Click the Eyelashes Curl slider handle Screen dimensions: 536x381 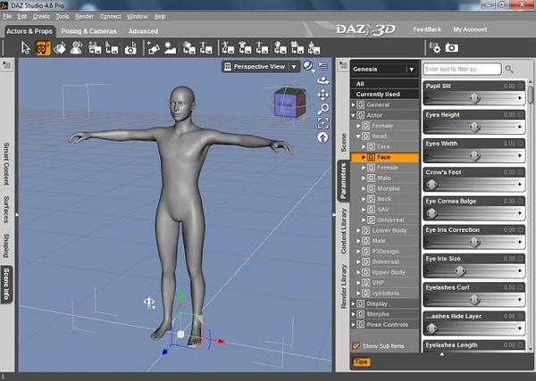point(474,300)
